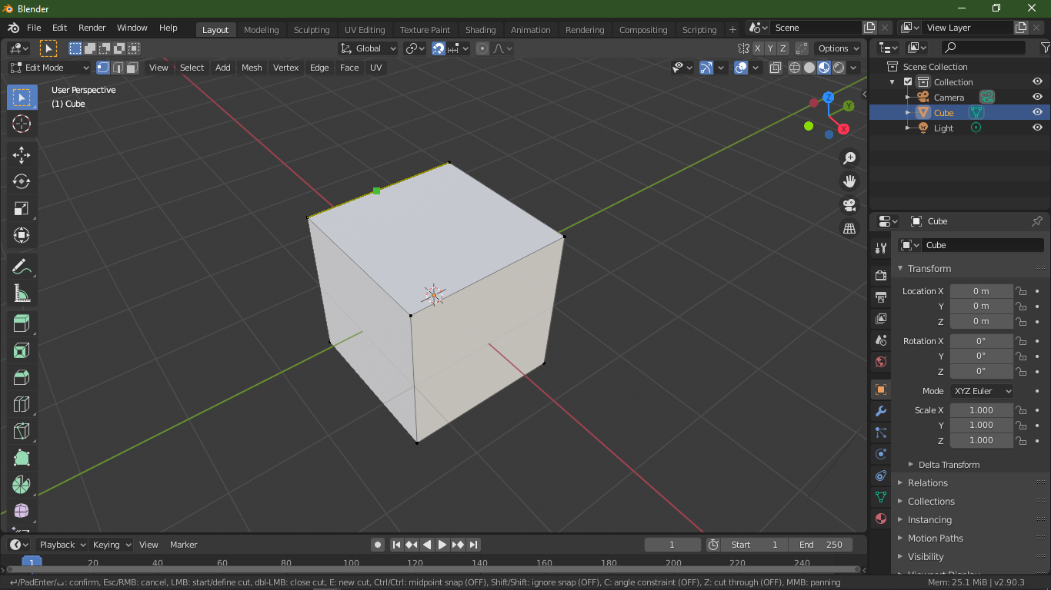Open the Edit Mode dropdown
This screenshot has height=590, width=1051.
coord(49,68)
